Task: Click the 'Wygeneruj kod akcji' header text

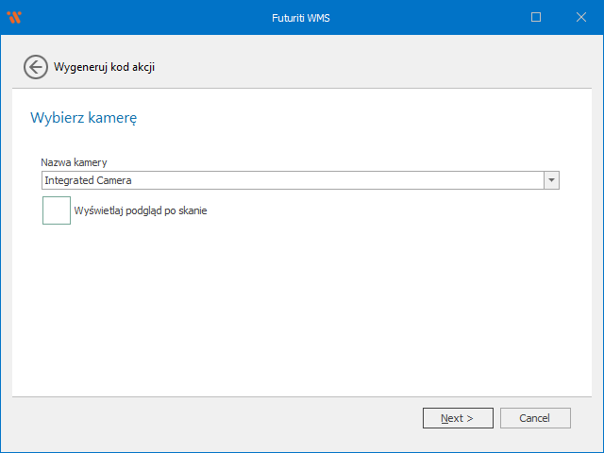Action: tap(104, 67)
